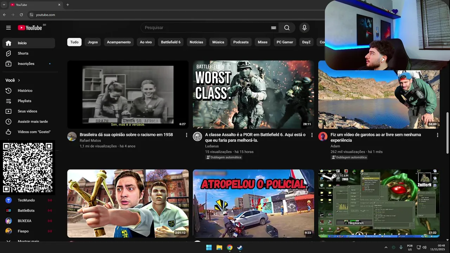Click the YouTube logo
450x253 pixels.
tap(30, 28)
